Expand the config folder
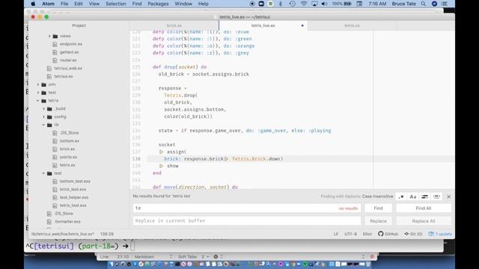479x269 pixels. click(x=43, y=117)
